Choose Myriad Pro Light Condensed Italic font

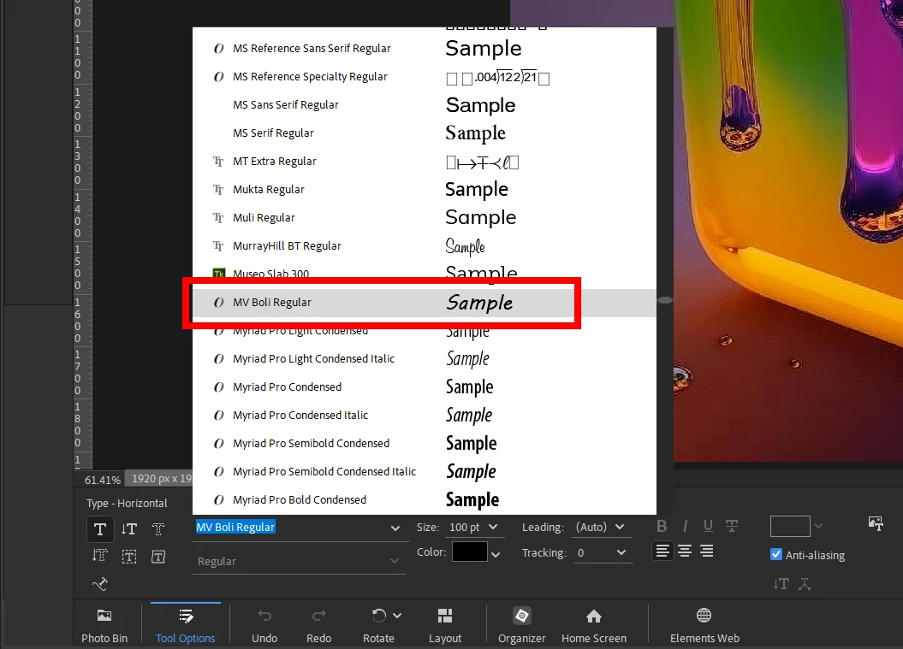425,358
